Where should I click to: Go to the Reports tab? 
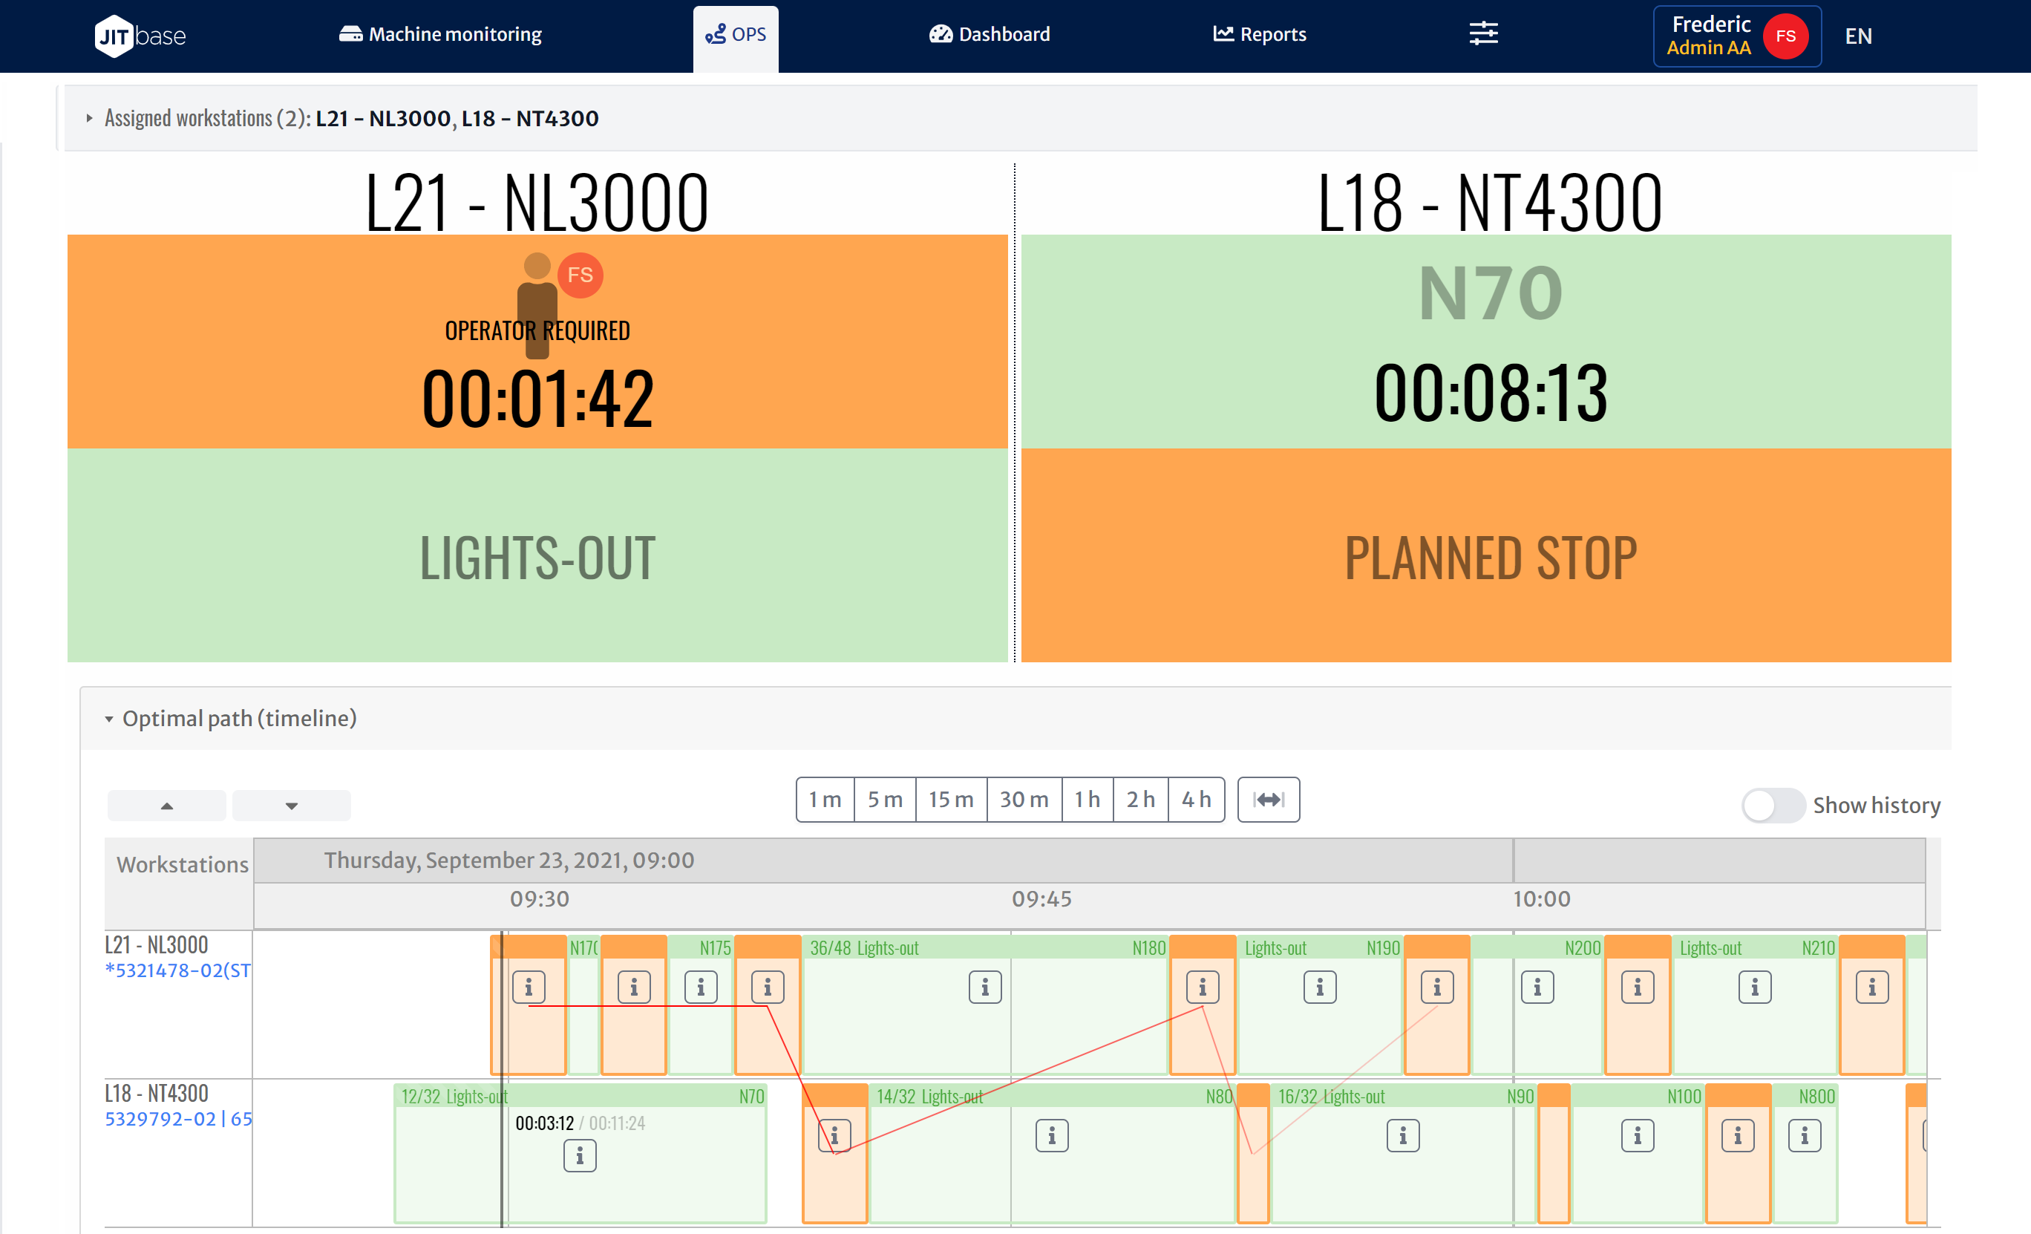coord(1260,35)
